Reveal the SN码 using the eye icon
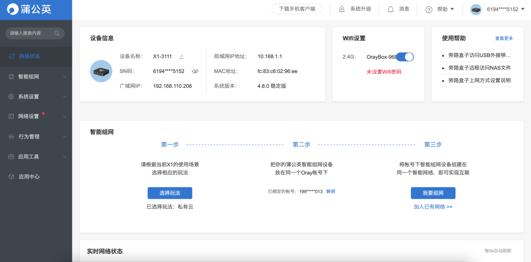This screenshot has width=531, height=262. 195,71
